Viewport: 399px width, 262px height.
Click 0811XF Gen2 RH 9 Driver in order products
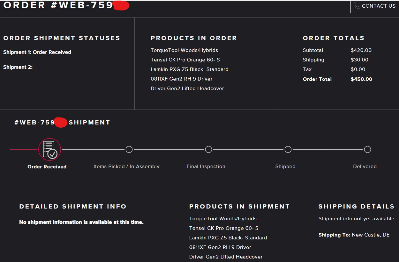(x=181, y=79)
